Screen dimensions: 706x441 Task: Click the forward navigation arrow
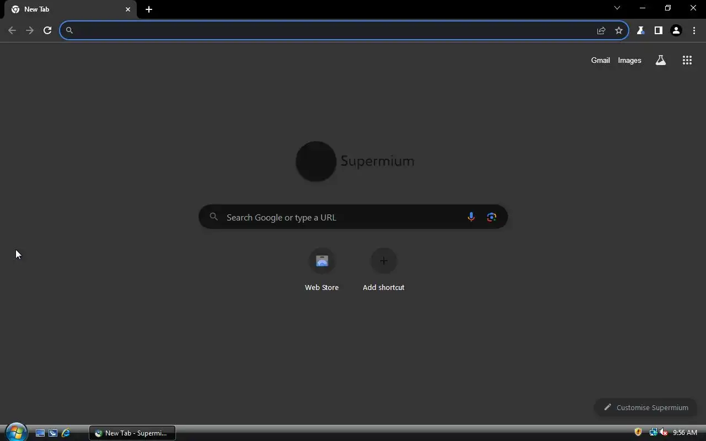click(30, 30)
